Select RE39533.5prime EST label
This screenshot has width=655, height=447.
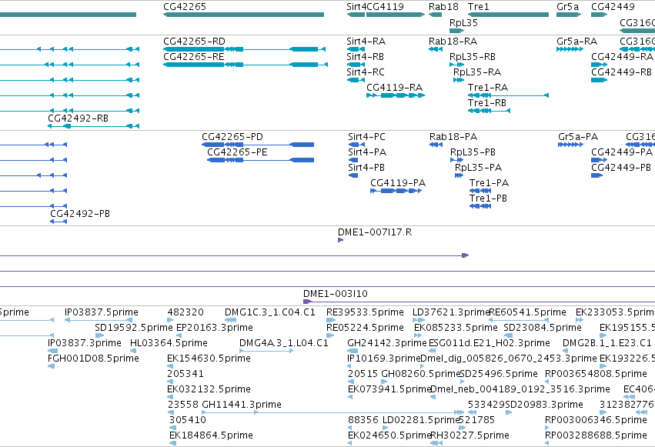[x=365, y=312]
